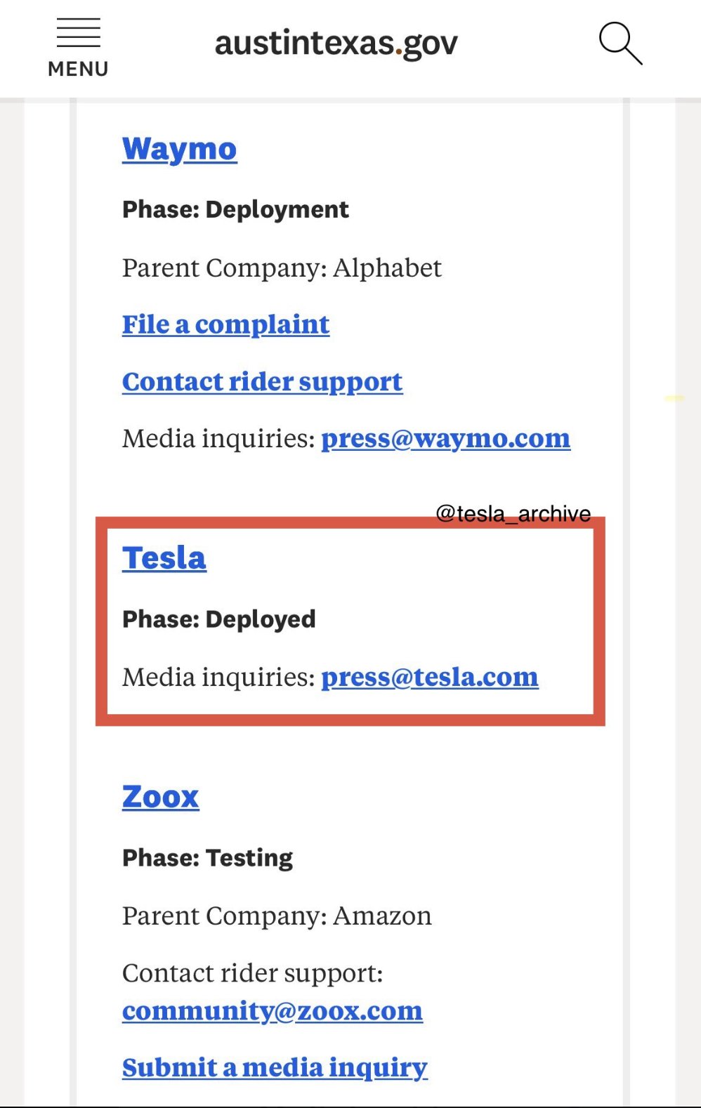Open Submit a media inquiry link

[275, 1067]
